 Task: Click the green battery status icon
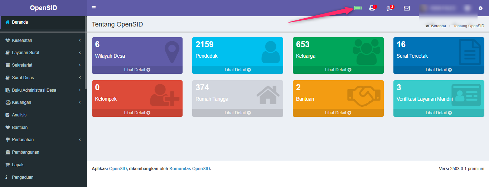click(x=358, y=8)
